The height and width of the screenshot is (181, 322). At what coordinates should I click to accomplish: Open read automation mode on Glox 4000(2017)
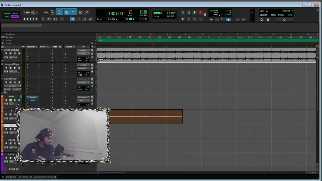pos(17,89)
